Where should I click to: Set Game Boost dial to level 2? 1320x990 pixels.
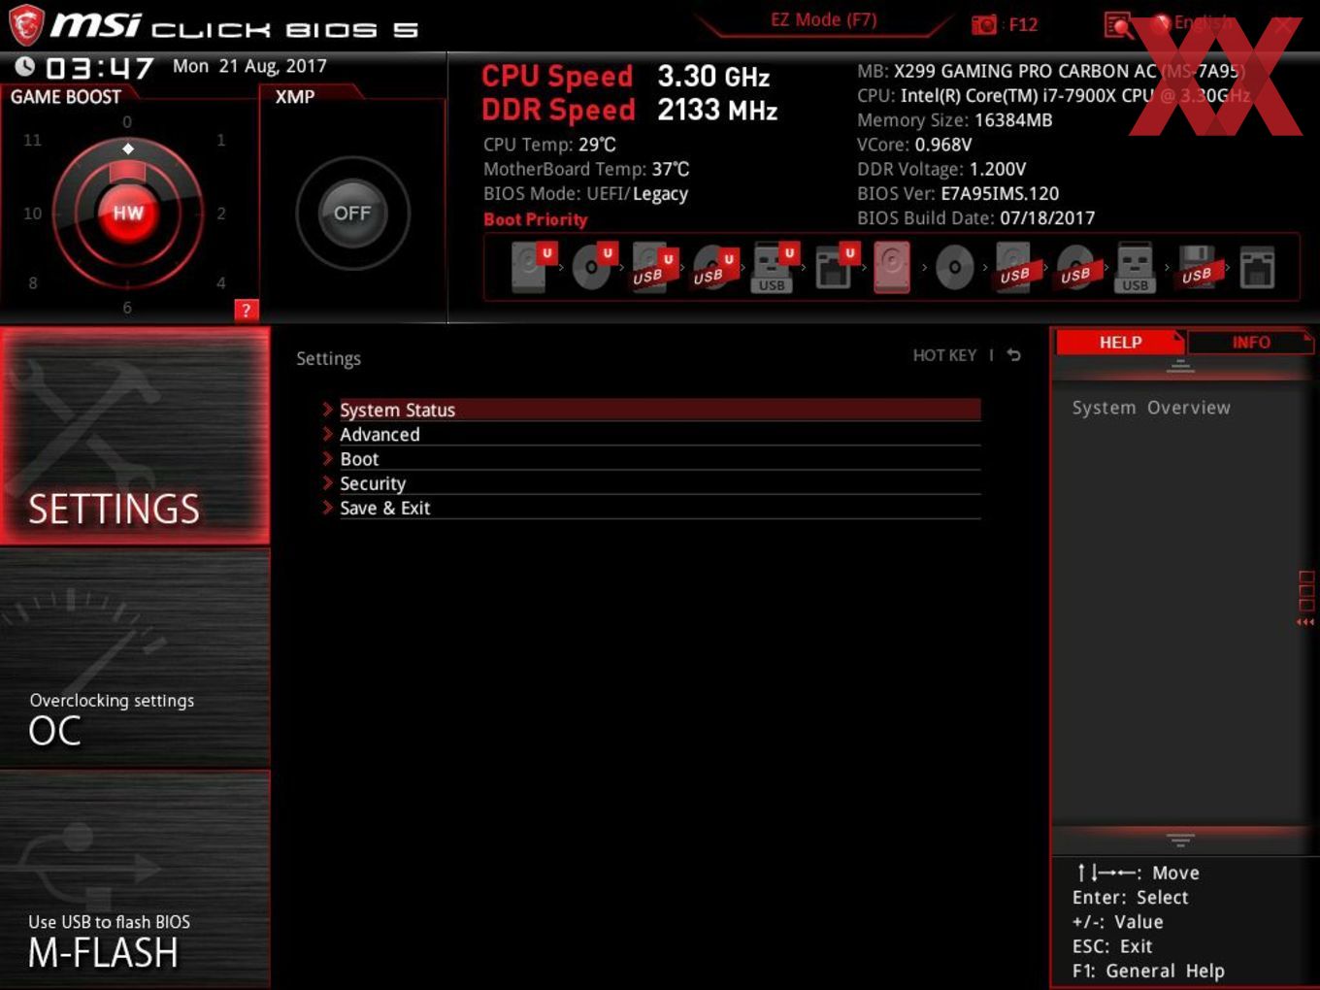pyautogui.click(x=221, y=213)
